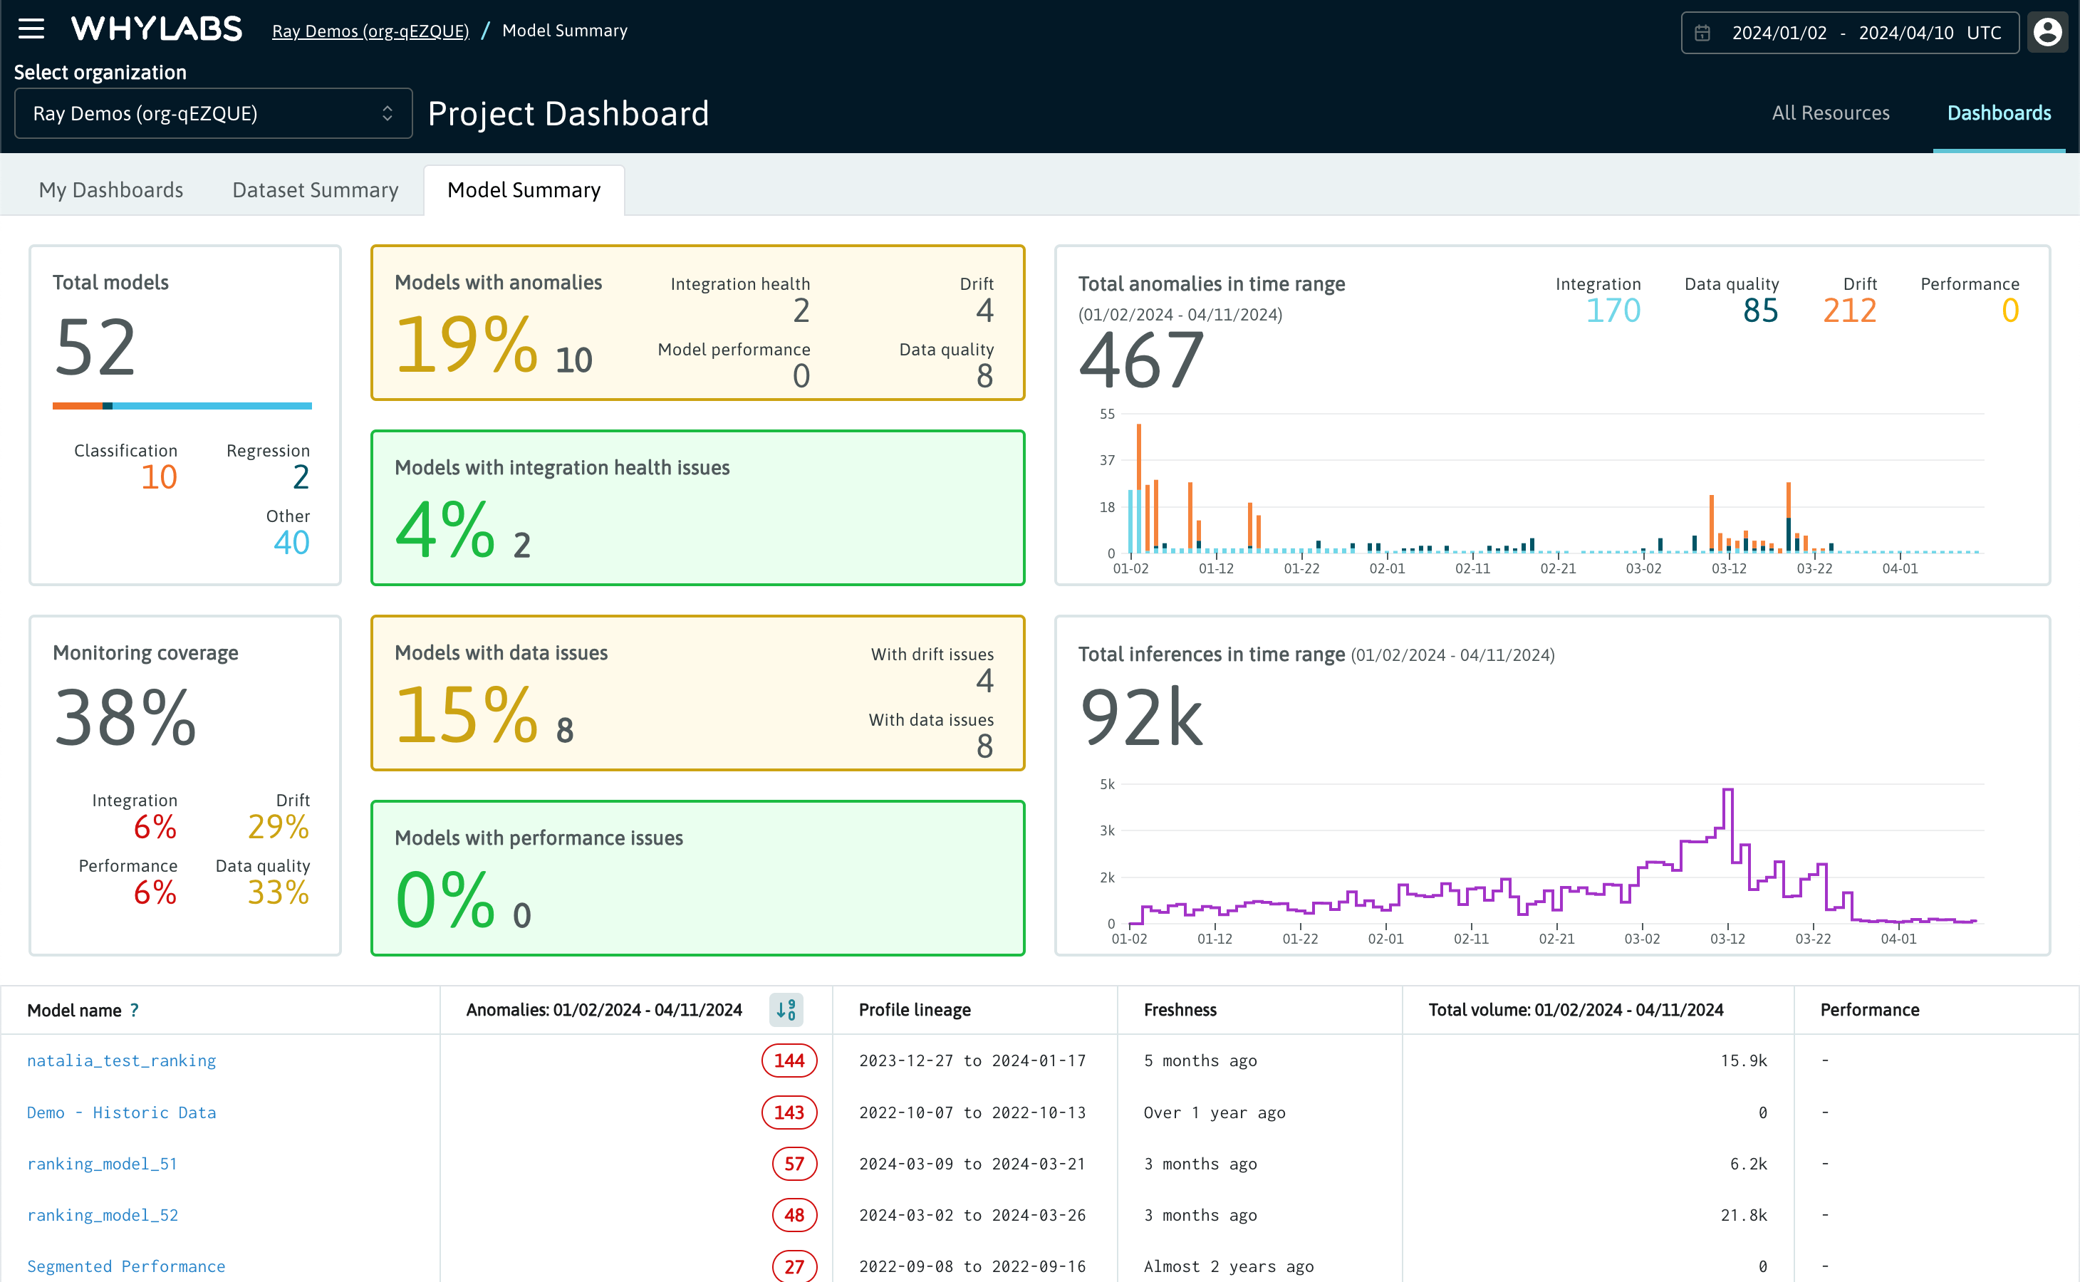
Task: Expand the Select organization dropdown
Action: click(x=213, y=114)
